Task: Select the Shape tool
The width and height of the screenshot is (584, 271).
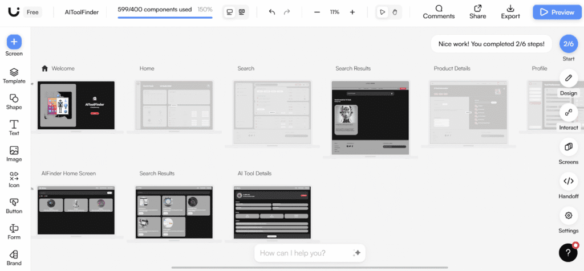Action: pyautogui.click(x=14, y=99)
